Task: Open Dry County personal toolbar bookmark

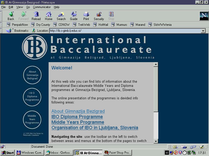Action: click(x=41, y=24)
